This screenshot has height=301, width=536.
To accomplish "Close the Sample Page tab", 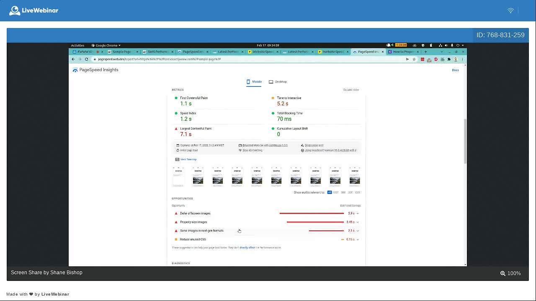I will click(x=137, y=52).
